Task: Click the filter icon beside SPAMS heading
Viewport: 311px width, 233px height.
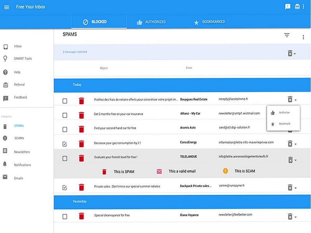Action: tap(287, 35)
